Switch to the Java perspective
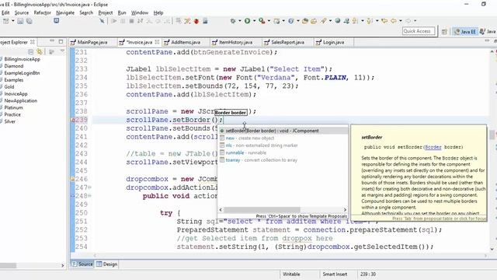The width and height of the screenshot is (497, 280). [x=488, y=31]
